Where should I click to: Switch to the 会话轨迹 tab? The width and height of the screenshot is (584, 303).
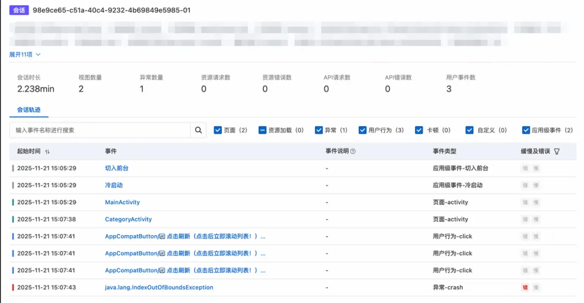29,110
